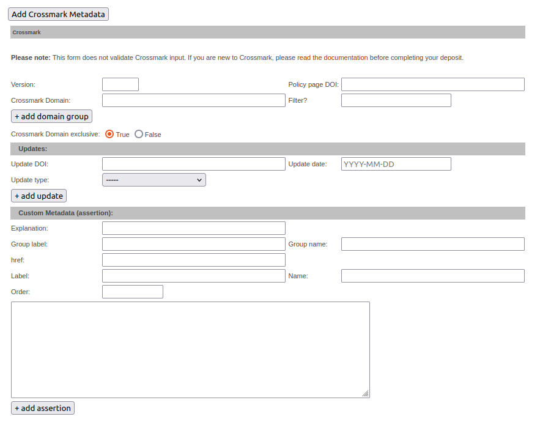Click the + add assertion button
This screenshot has height=422, width=551.
[x=42, y=407]
